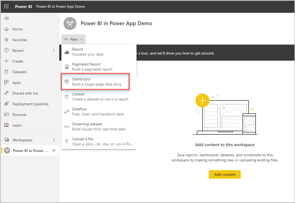
Task: Choose Paginated Report from the New menu
Action: coord(99,67)
